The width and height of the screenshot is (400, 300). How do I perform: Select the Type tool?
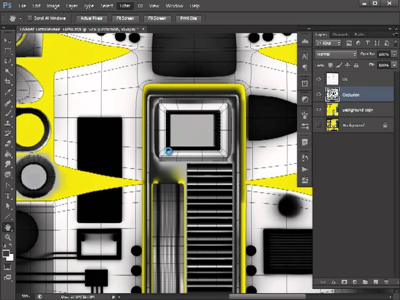(8, 196)
